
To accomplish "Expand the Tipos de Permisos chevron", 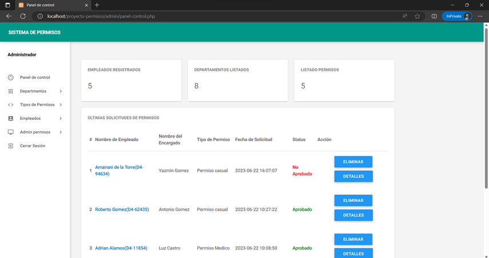I will [x=61, y=105].
